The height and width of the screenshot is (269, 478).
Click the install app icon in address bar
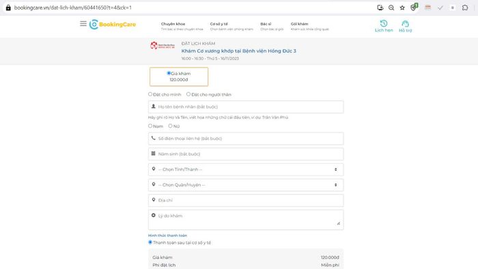coord(380,8)
